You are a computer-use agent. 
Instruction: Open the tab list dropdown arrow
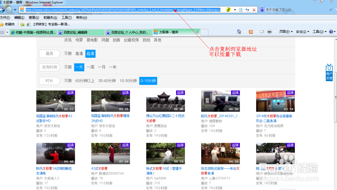[x=7, y=32]
